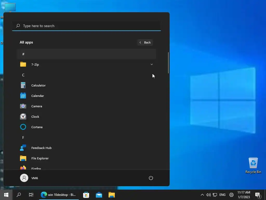Open the network status tray icon
Screen dimensions: 266x200
pos(215,195)
